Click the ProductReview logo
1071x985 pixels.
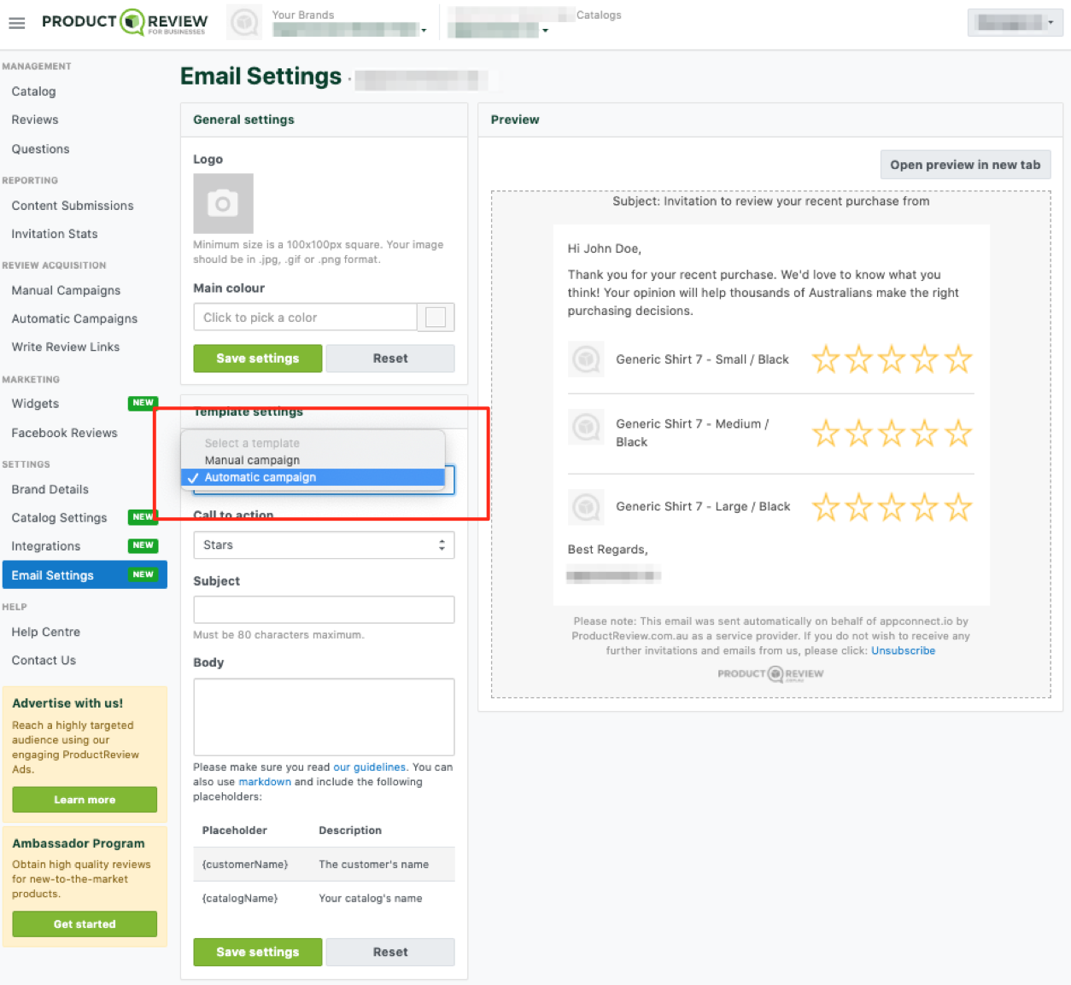(x=125, y=22)
